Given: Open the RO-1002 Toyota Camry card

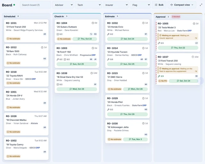Looking at the screenshot, I should click(26, 149).
